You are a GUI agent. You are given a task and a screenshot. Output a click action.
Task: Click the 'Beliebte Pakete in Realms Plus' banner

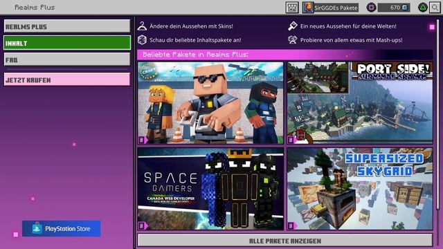(284, 55)
